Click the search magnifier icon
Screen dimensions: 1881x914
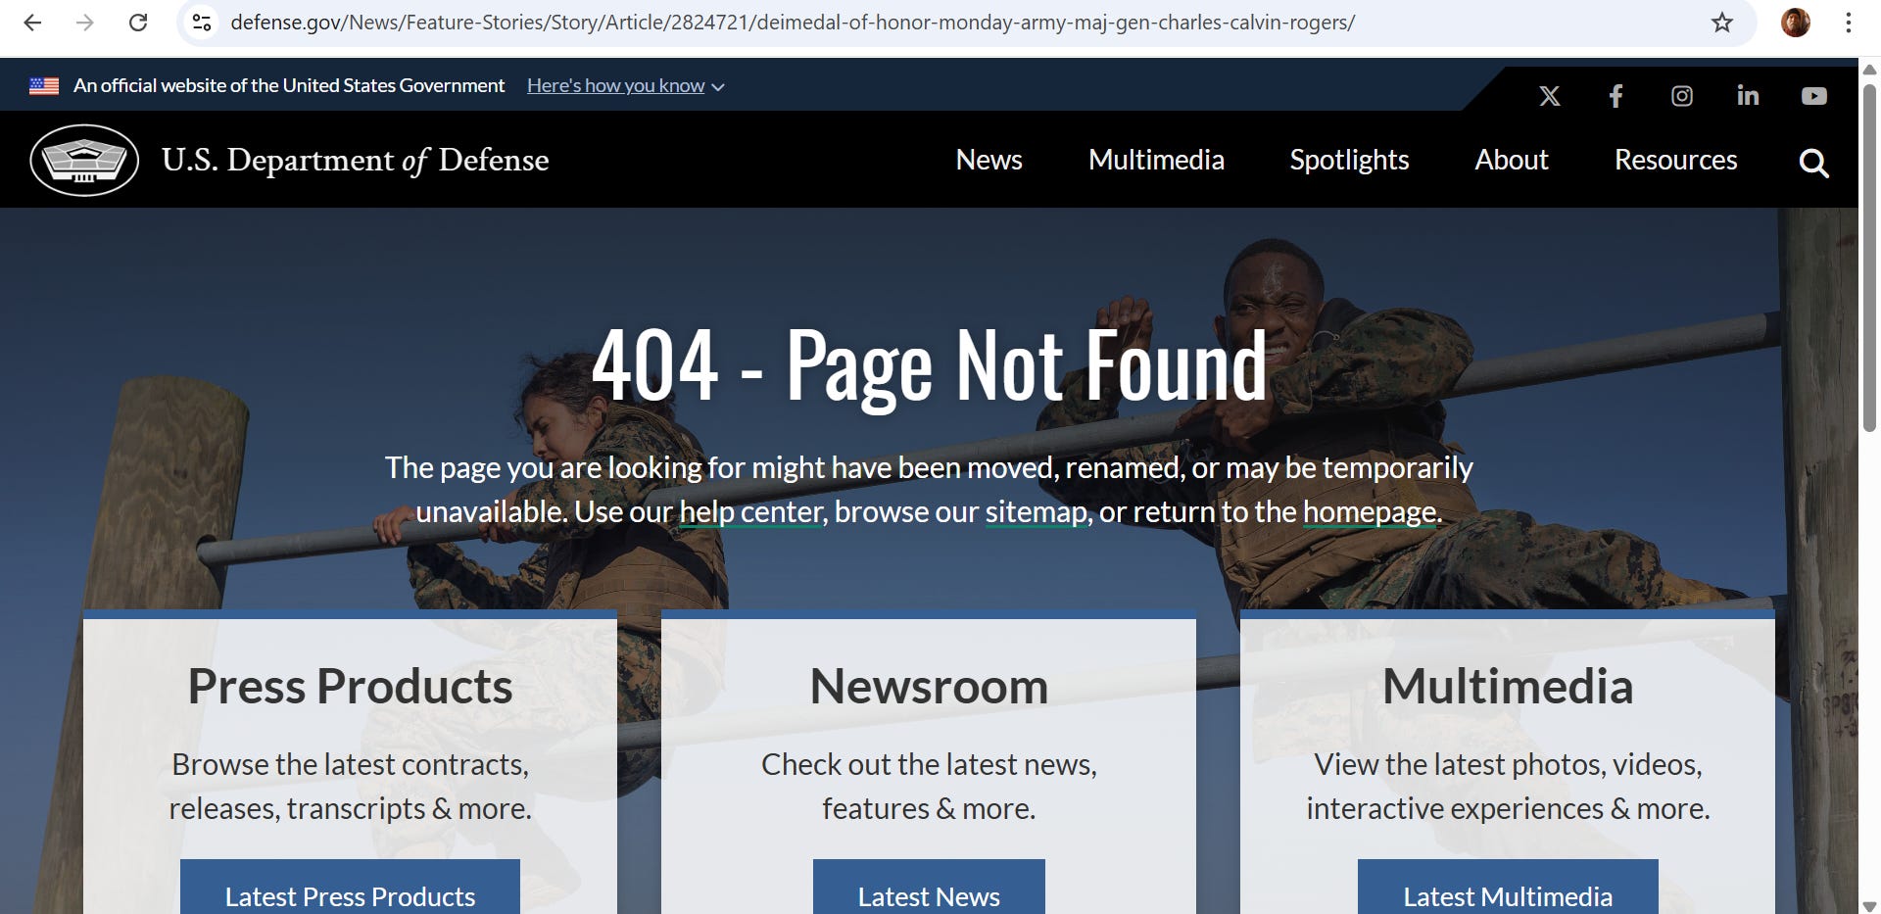pos(1813,163)
